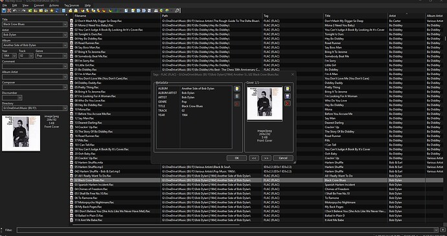Click the file list vertical scrollbar
The width and height of the screenshot is (447, 236).
(x=445, y=38)
